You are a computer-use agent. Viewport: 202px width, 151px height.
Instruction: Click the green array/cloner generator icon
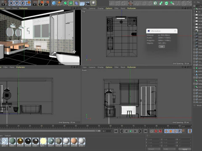(71, 3)
